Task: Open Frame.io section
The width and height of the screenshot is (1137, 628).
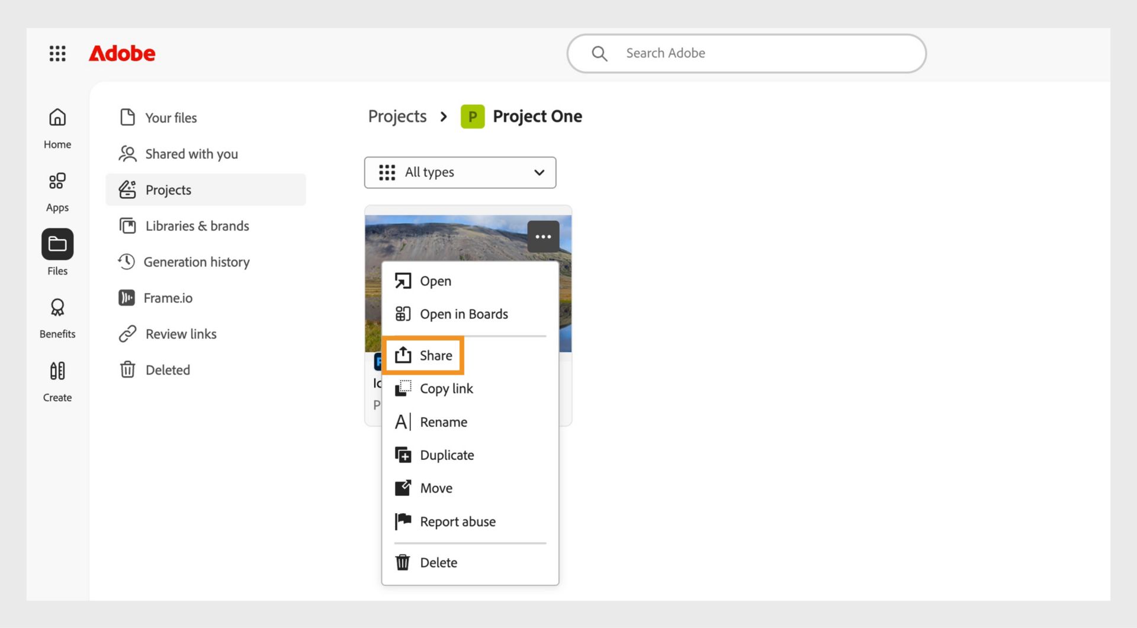Action: [x=205, y=298]
